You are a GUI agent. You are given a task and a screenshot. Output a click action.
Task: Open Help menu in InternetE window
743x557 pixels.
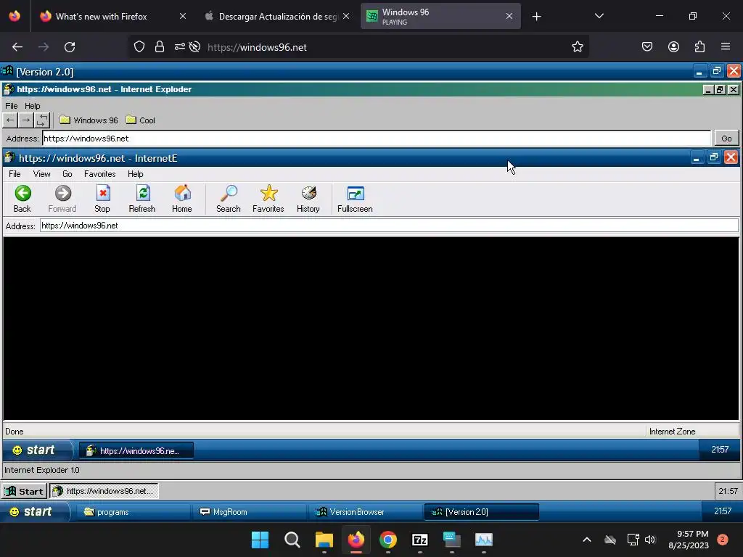click(x=136, y=174)
